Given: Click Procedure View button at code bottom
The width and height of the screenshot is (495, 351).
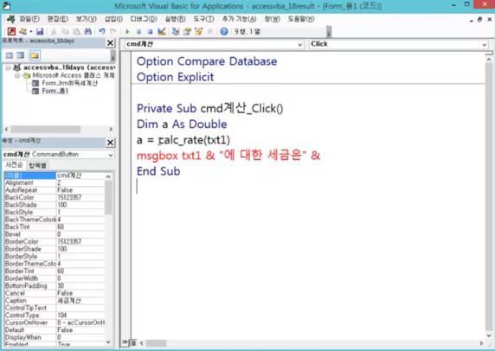Looking at the screenshot, I should pos(125,342).
